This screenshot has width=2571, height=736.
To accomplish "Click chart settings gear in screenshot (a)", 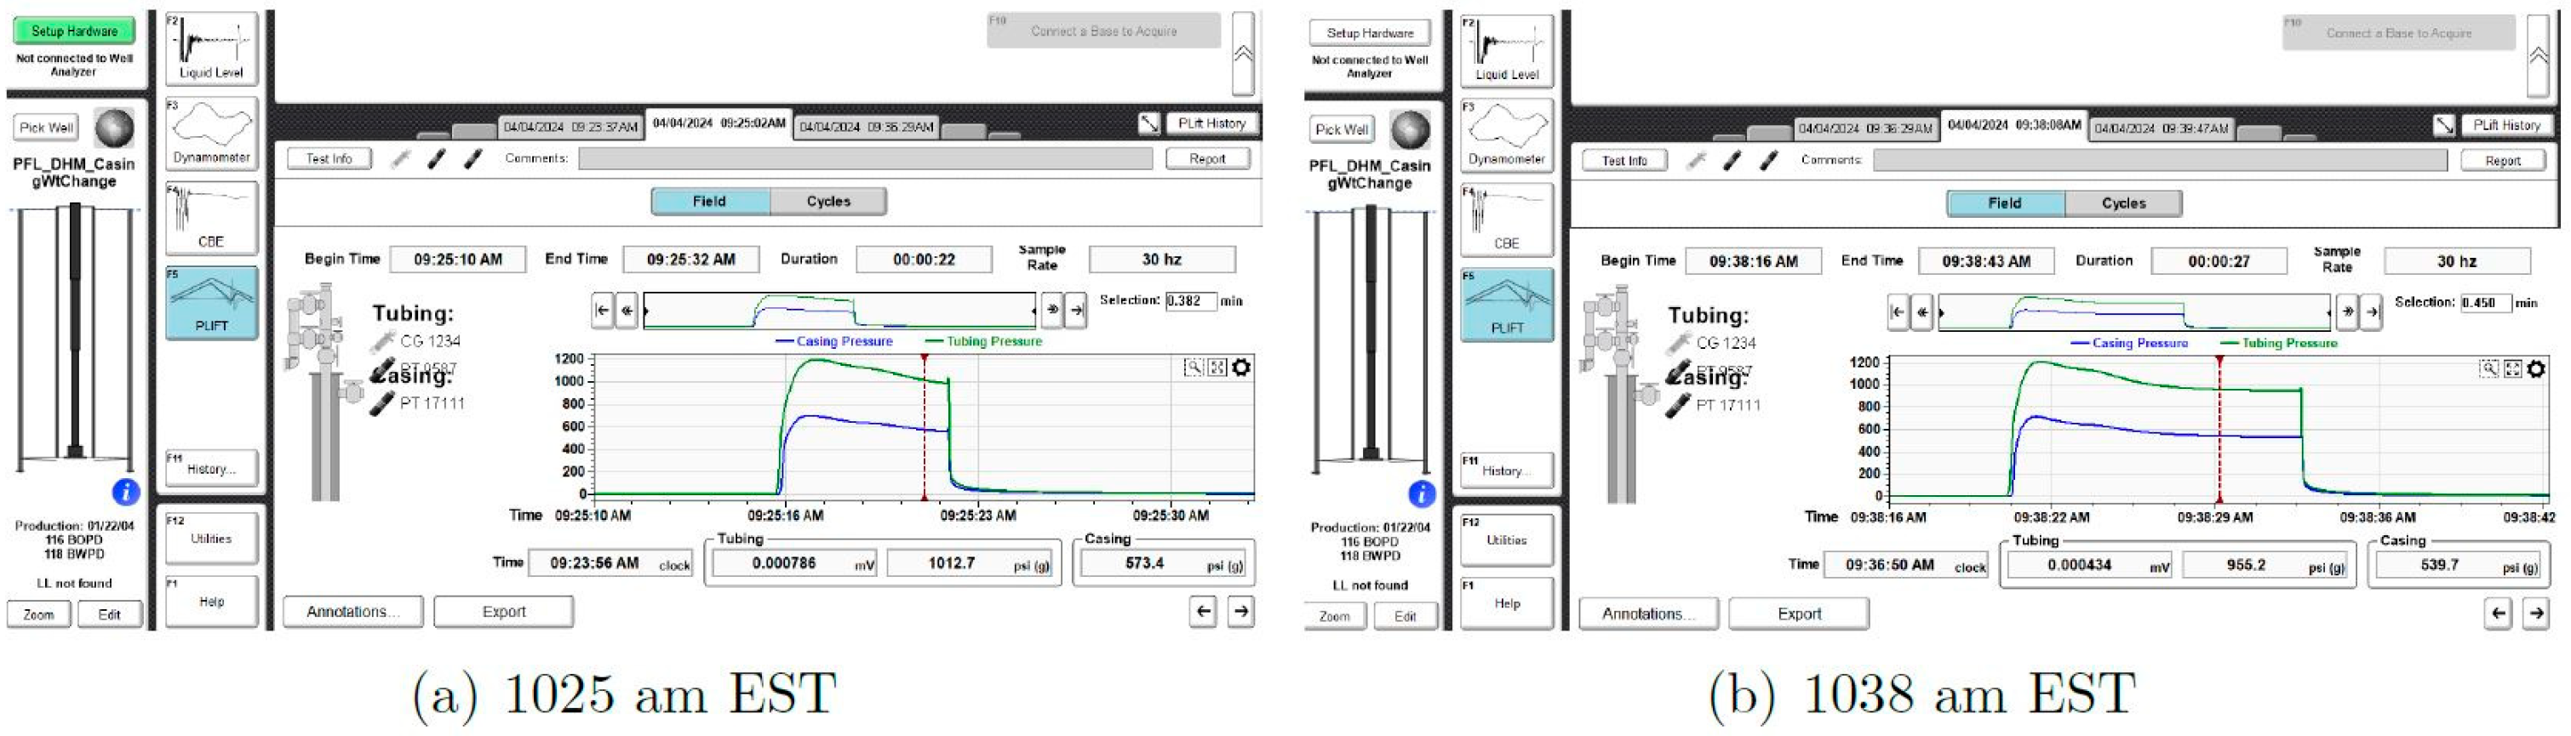I will click(x=1240, y=367).
